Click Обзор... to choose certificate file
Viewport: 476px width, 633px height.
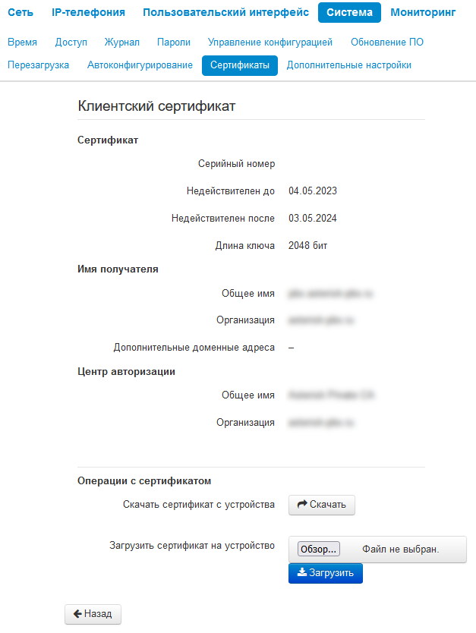[x=319, y=549]
